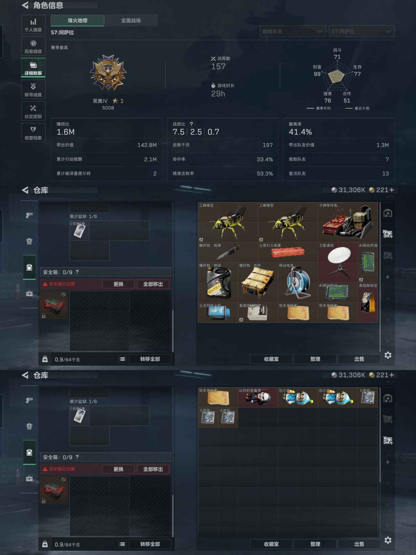416x555 pixels.
Task: Open the 信誉档案 reputation icon
Action: pyautogui.click(x=33, y=133)
